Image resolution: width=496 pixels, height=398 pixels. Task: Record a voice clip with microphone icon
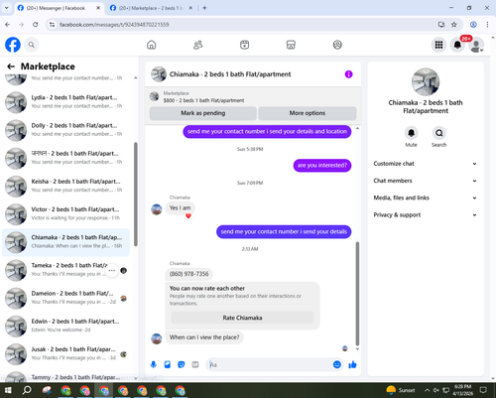coord(154,364)
